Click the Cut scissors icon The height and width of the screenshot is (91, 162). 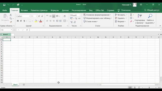[x=11, y=15]
